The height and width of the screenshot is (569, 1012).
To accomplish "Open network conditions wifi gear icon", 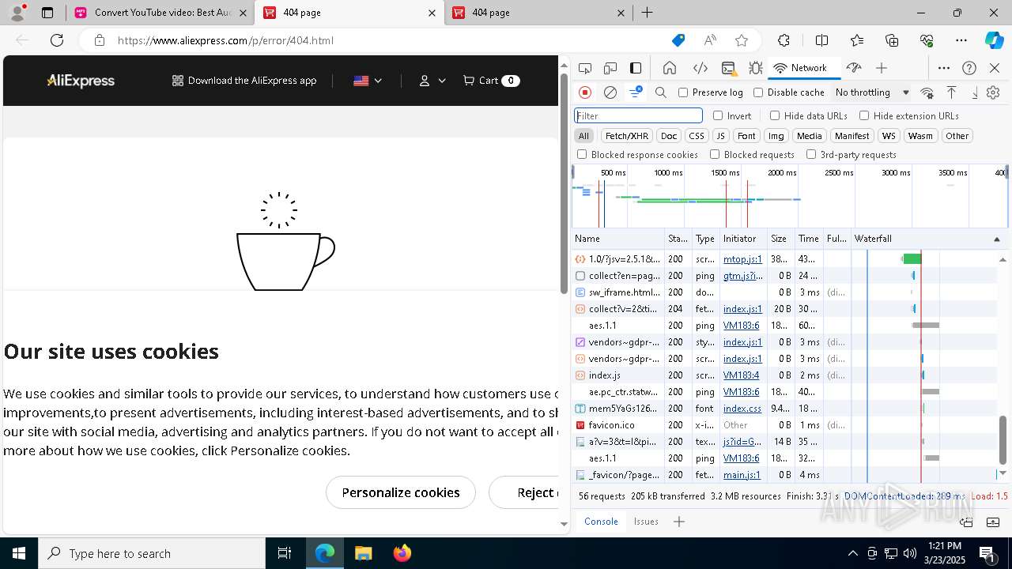I will click(927, 92).
